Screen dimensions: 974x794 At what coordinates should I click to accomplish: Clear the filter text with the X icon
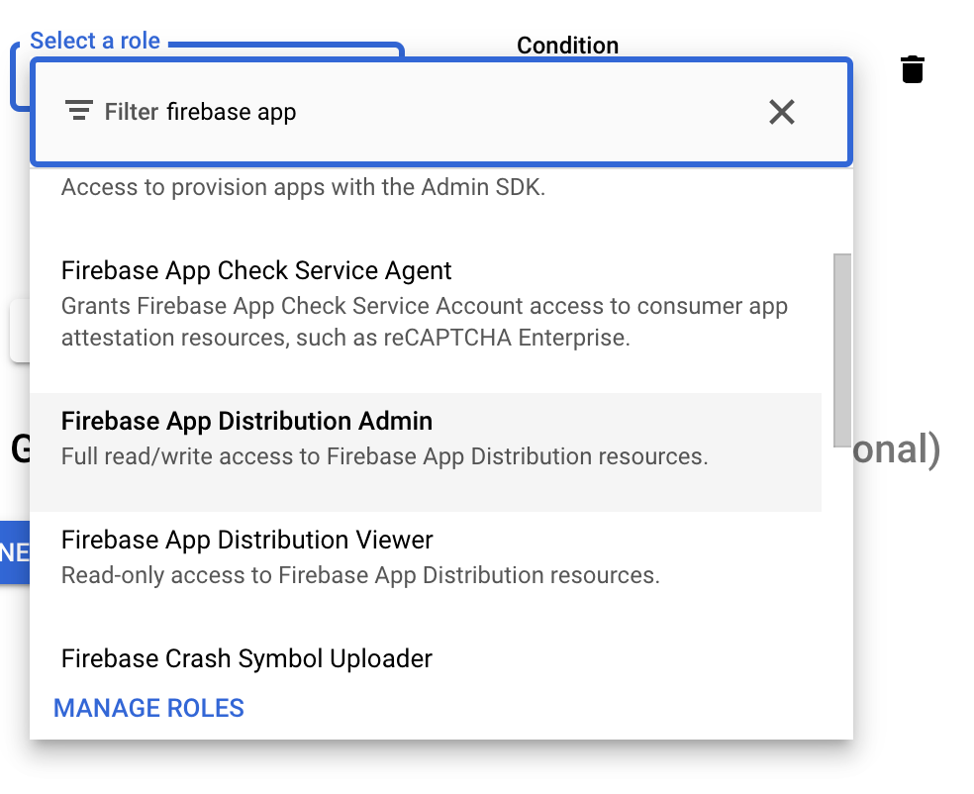pyautogui.click(x=782, y=112)
